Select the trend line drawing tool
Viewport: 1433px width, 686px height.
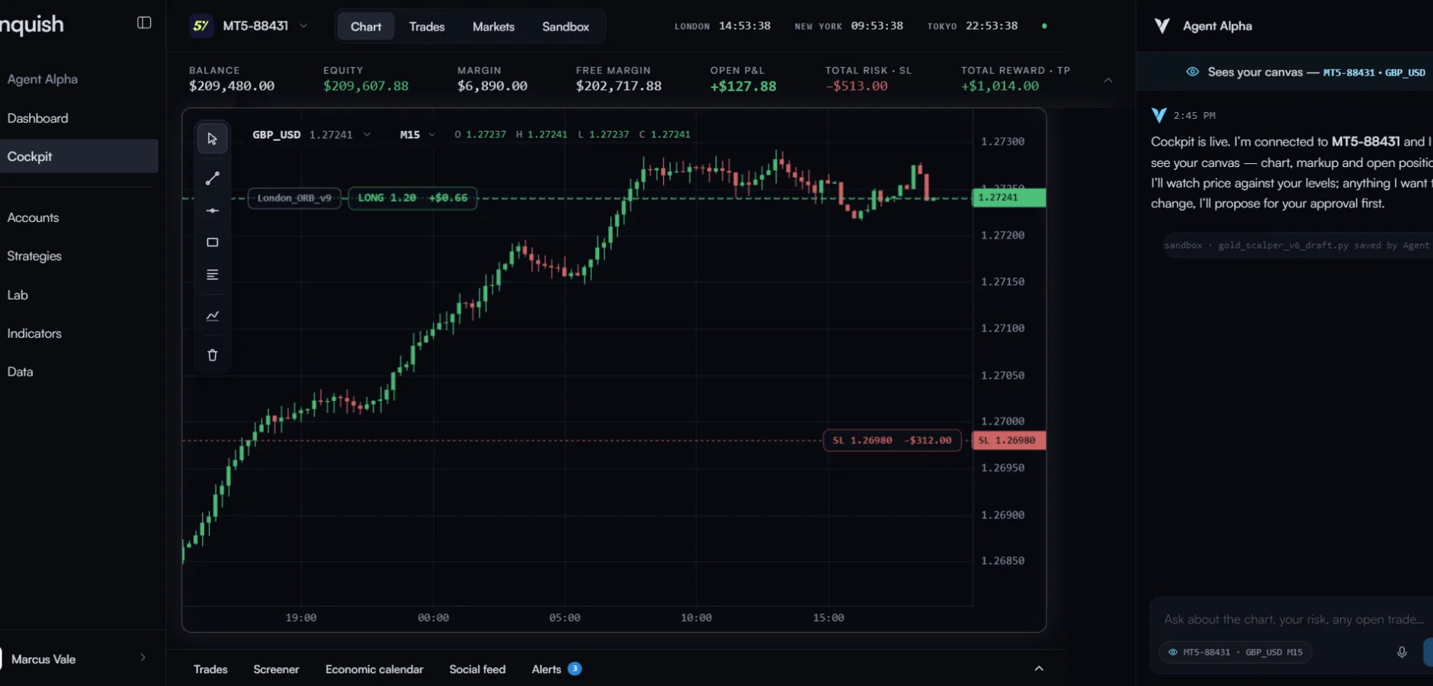coord(213,178)
